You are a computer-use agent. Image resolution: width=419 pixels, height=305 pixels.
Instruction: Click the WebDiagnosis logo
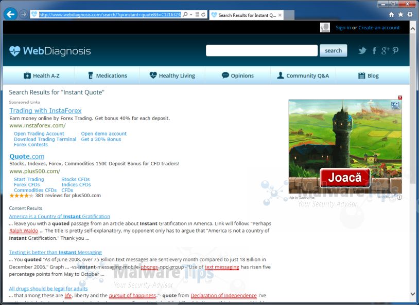click(x=50, y=51)
